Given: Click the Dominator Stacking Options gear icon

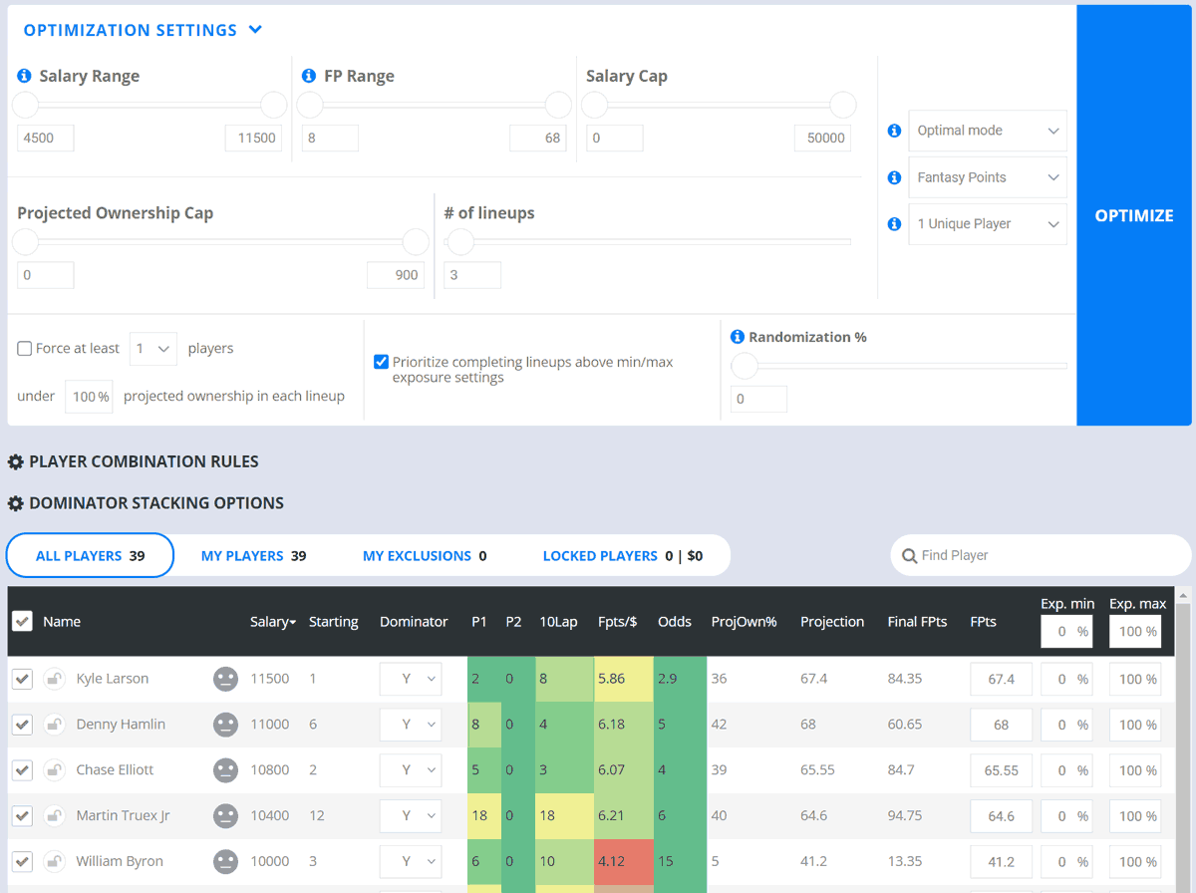Looking at the screenshot, I should [16, 504].
